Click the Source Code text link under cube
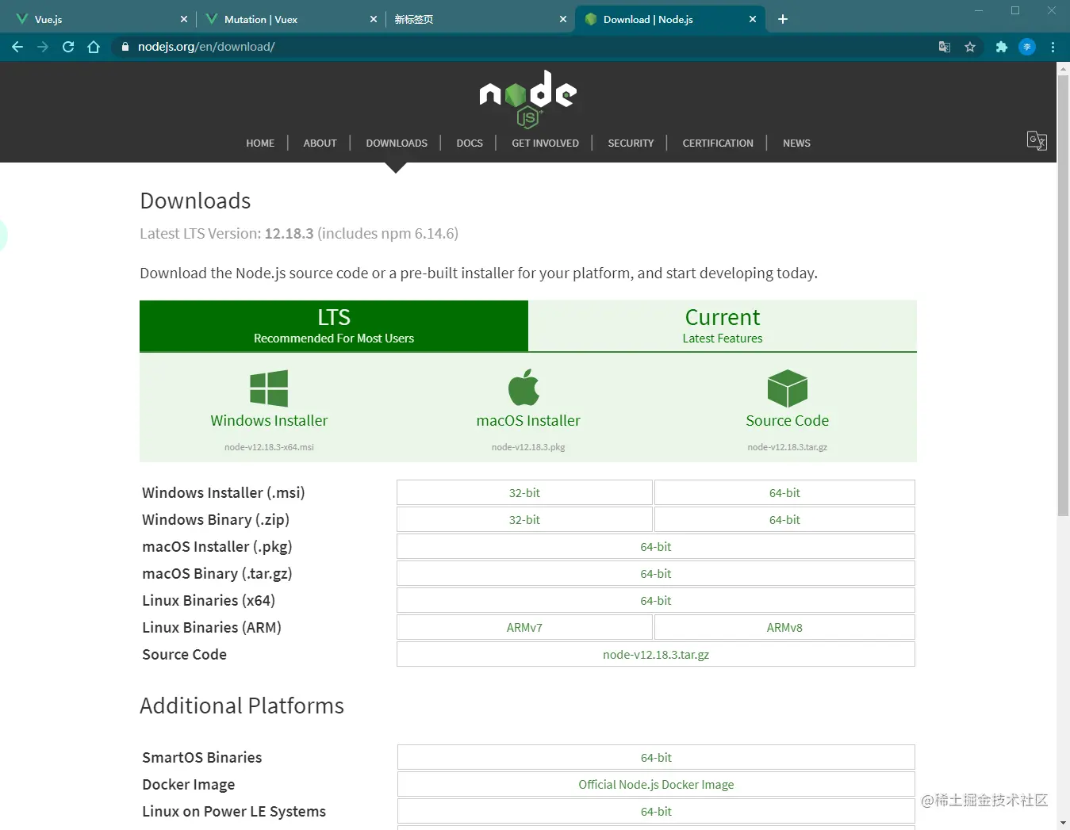 (787, 421)
